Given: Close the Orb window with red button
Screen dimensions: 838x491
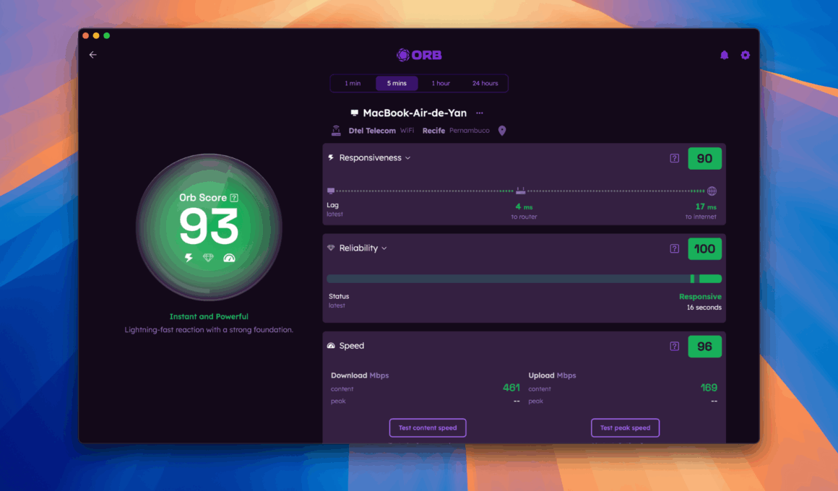Looking at the screenshot, I should tap(85, 36).
